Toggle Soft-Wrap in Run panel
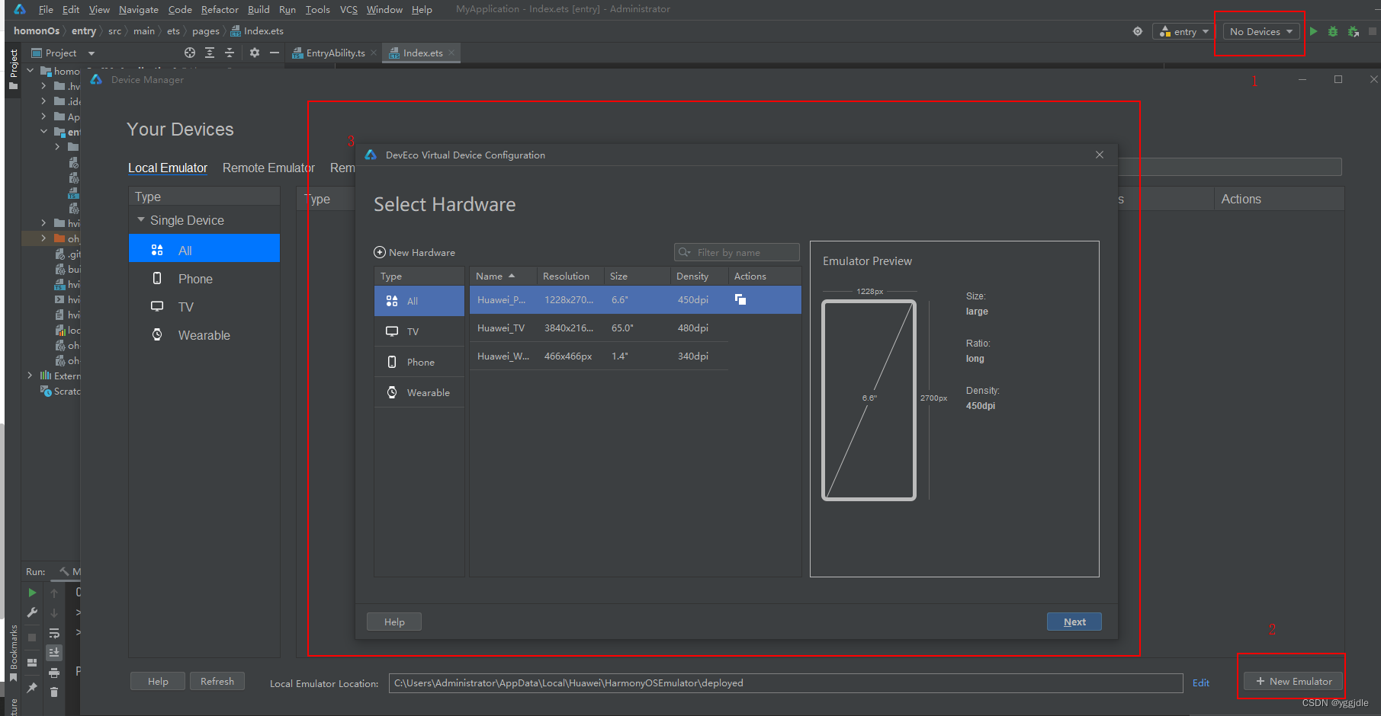The width and height of the screenshot is (1381, 716). (x=54, y=633)
